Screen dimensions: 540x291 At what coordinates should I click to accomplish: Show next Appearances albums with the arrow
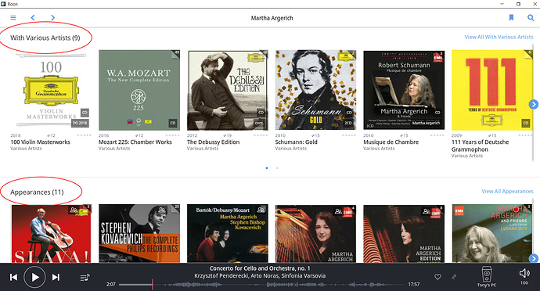(x=534, y=258)
